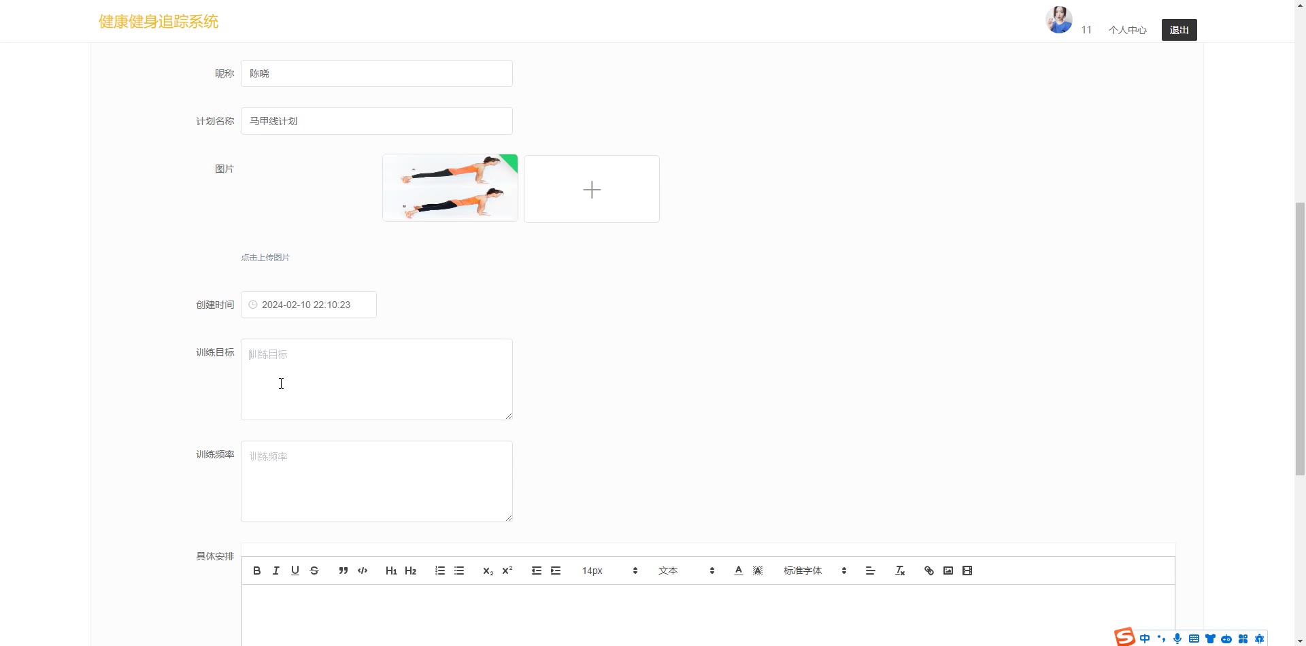Screen dimensions: 1306x646
Task: Clear text formatting in editor
Action: pos(900,571)
